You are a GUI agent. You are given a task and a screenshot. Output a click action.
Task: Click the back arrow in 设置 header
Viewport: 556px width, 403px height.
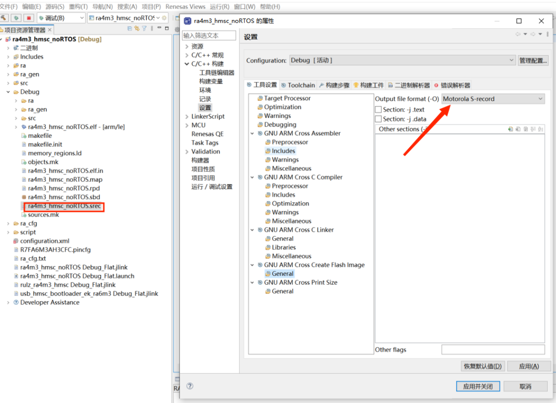click(518, 34)
